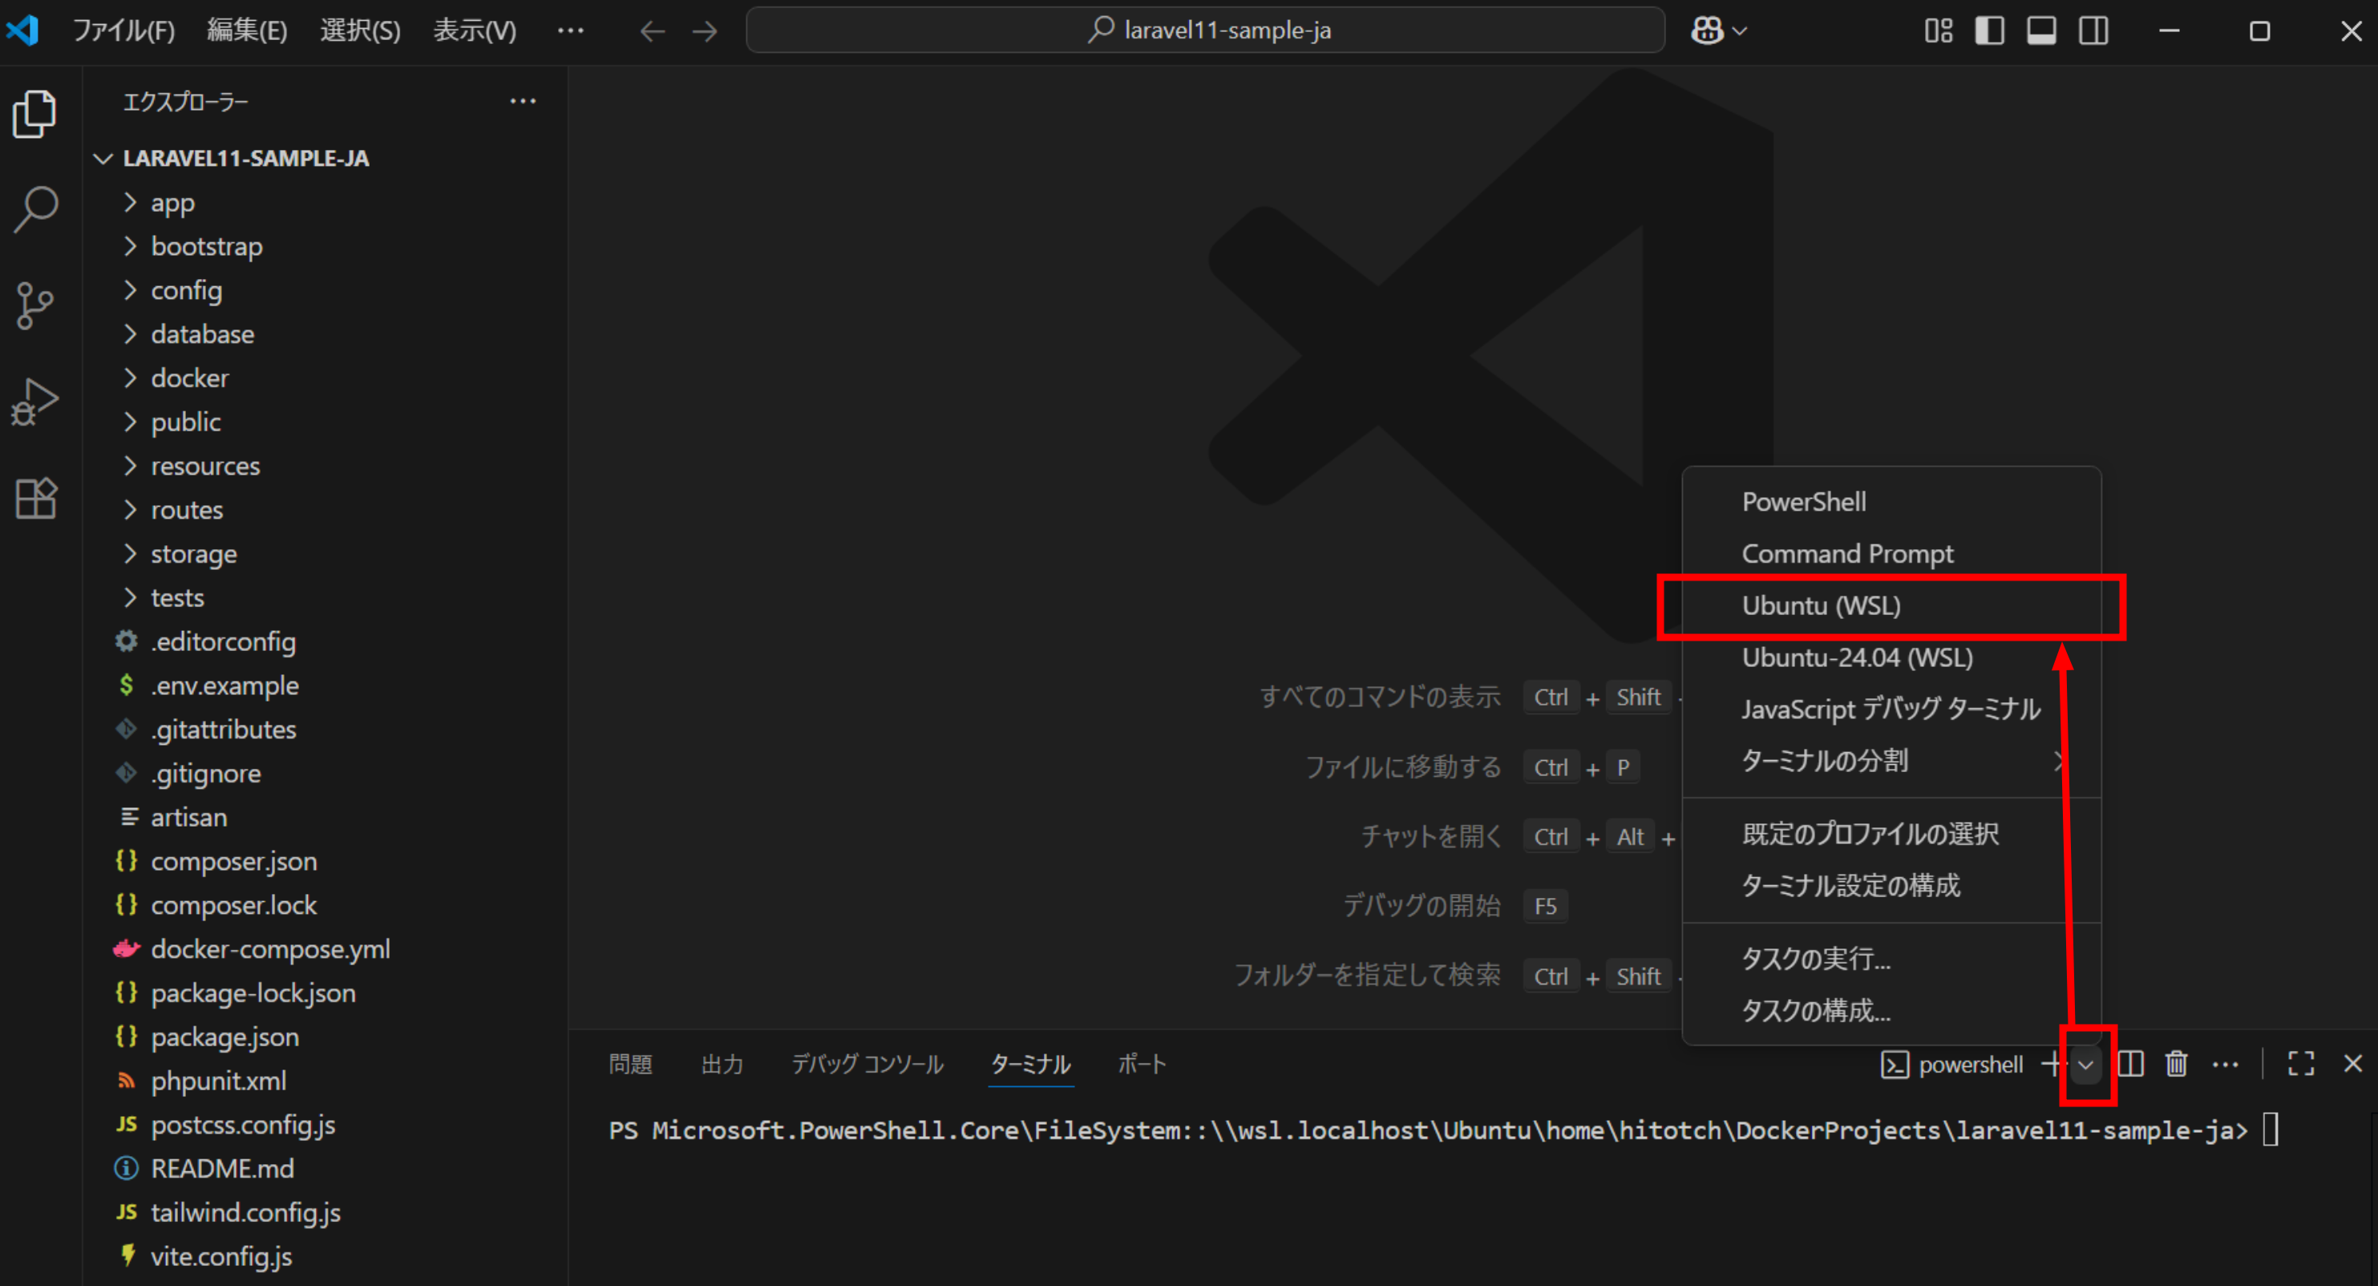Maximize the terminal panel size
Screen dimensions: 2378x1286
click(2300, 1063)
